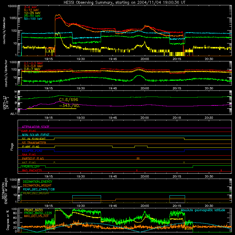235x235 pixels.
Task: Click the SAA_FLAG label
Action: coord(29,155)
